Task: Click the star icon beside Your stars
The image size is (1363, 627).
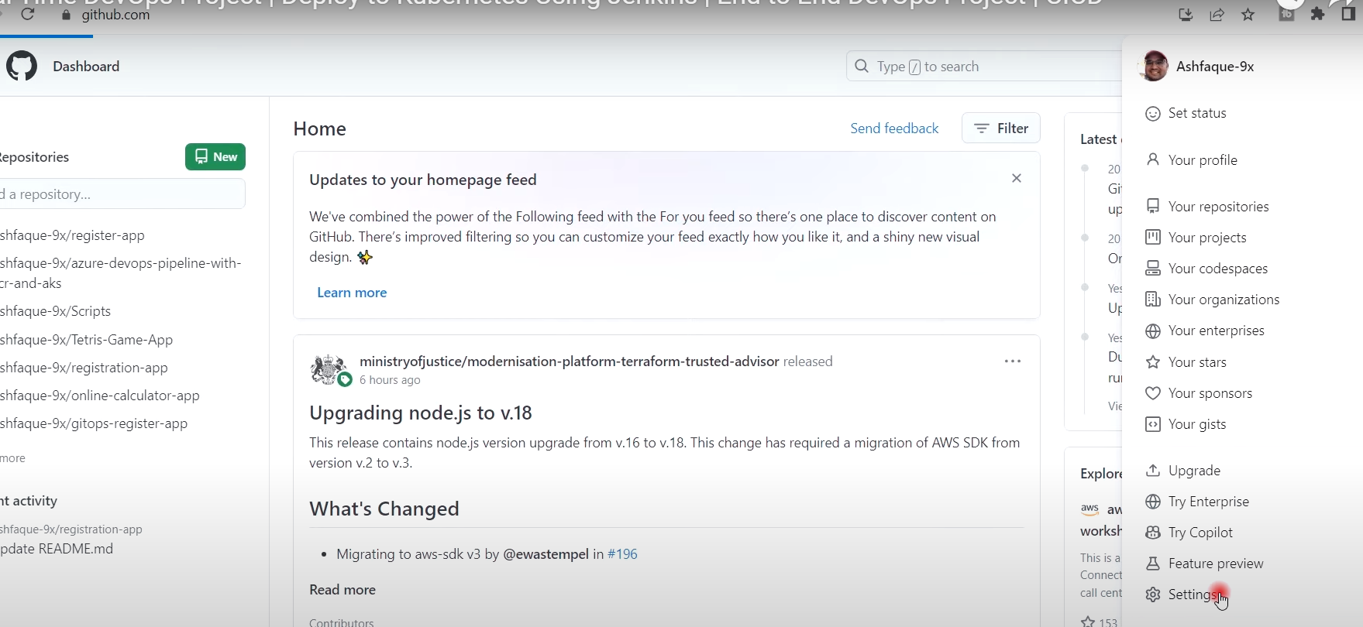Action: [1153, 361]
